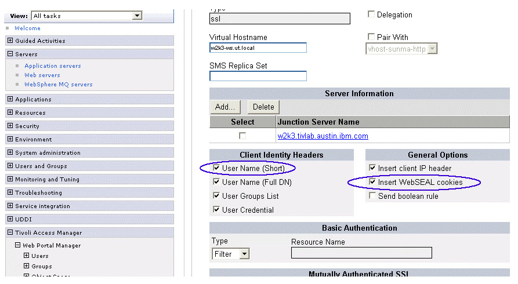Expand the Guided Activities section
The width and height of the screenshot is (518, 284).
10,41
